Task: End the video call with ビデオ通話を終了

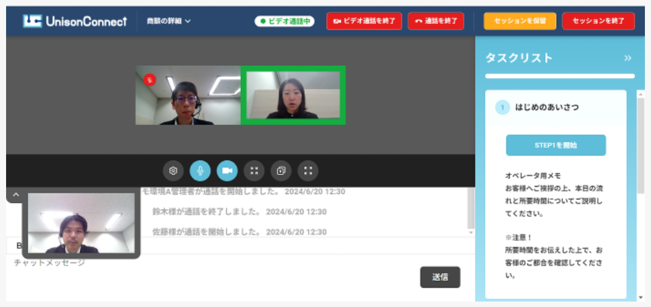Action: pyautogui.click(x=364, y=21)
